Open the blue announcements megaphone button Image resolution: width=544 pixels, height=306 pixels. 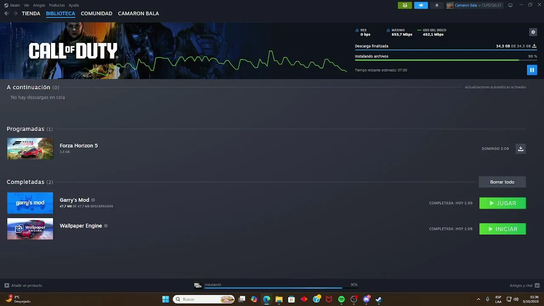point(421,5)
